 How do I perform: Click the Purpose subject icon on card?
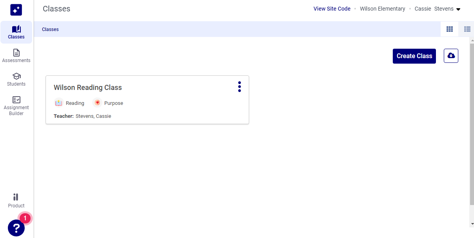pyautogui.click(x=97, y=103)
